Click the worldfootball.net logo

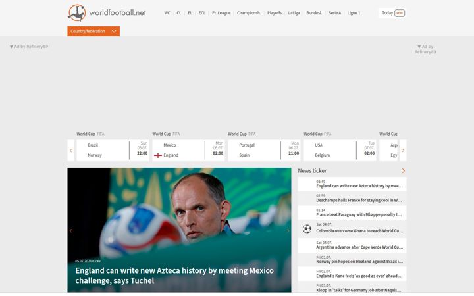(107, 13)
